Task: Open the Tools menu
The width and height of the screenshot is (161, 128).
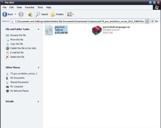Action: tap(40, 7)
